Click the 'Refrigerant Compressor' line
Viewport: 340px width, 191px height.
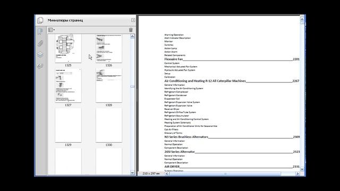click(x=176, y=92)
